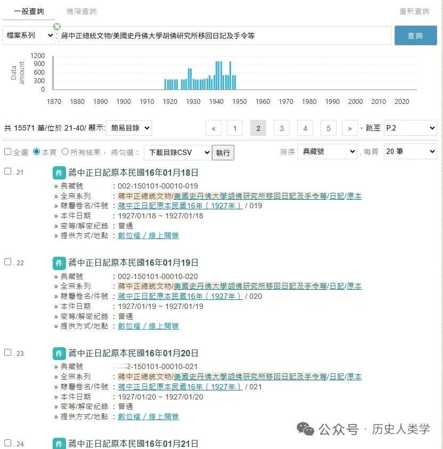Screen dimensions: 443x449
Task: Switch to the 進階查詢 tab
Action: 81,11
